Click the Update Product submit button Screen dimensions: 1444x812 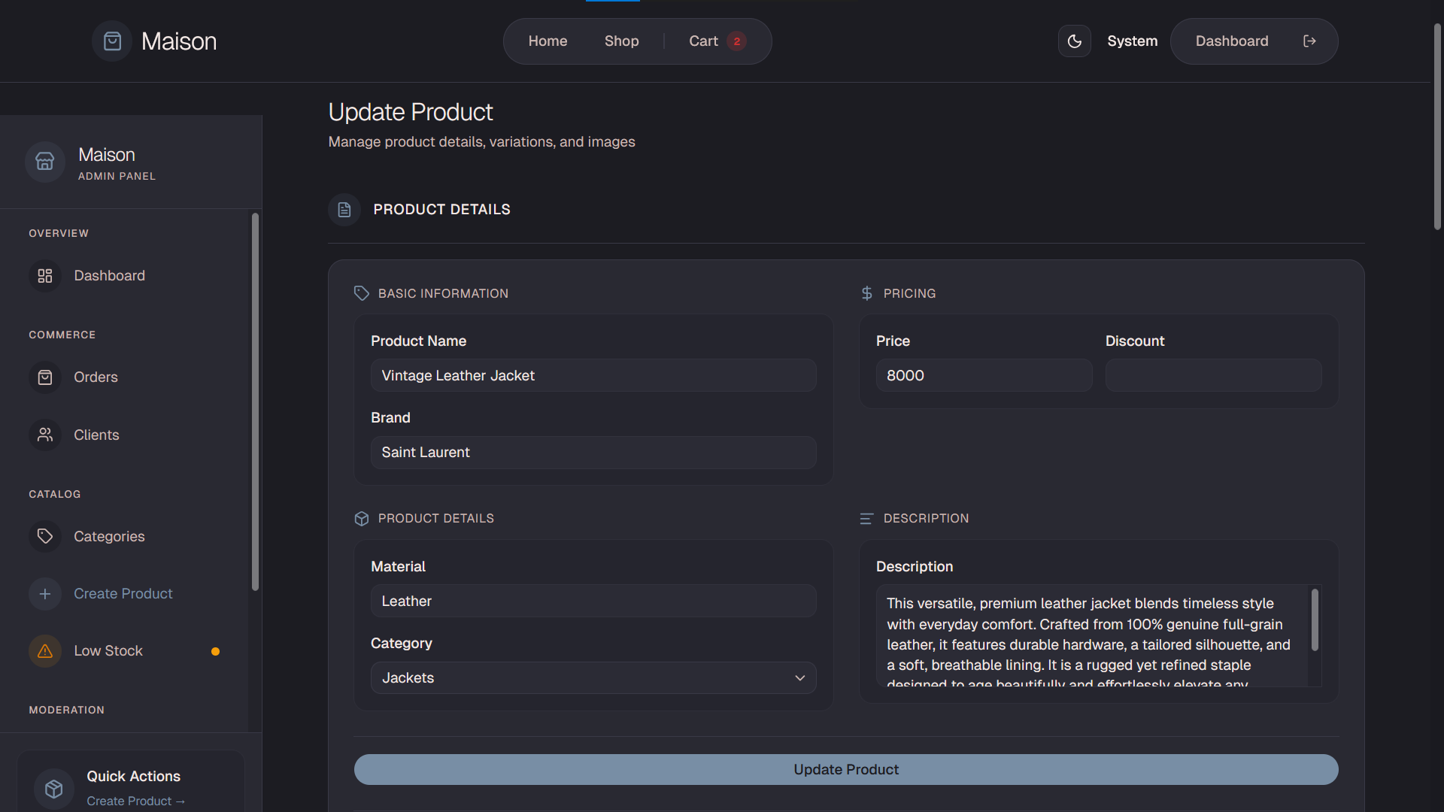(x=846, y=770)
